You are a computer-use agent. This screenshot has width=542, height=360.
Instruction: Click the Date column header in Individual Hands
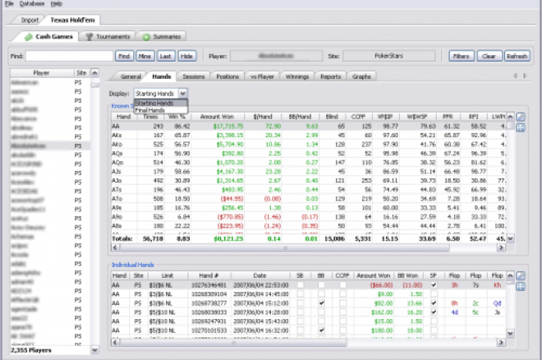pos(260,275)
